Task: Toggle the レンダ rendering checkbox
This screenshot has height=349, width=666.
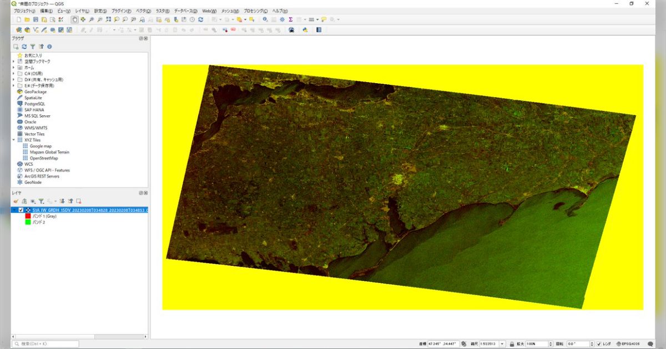Action: 599,344
